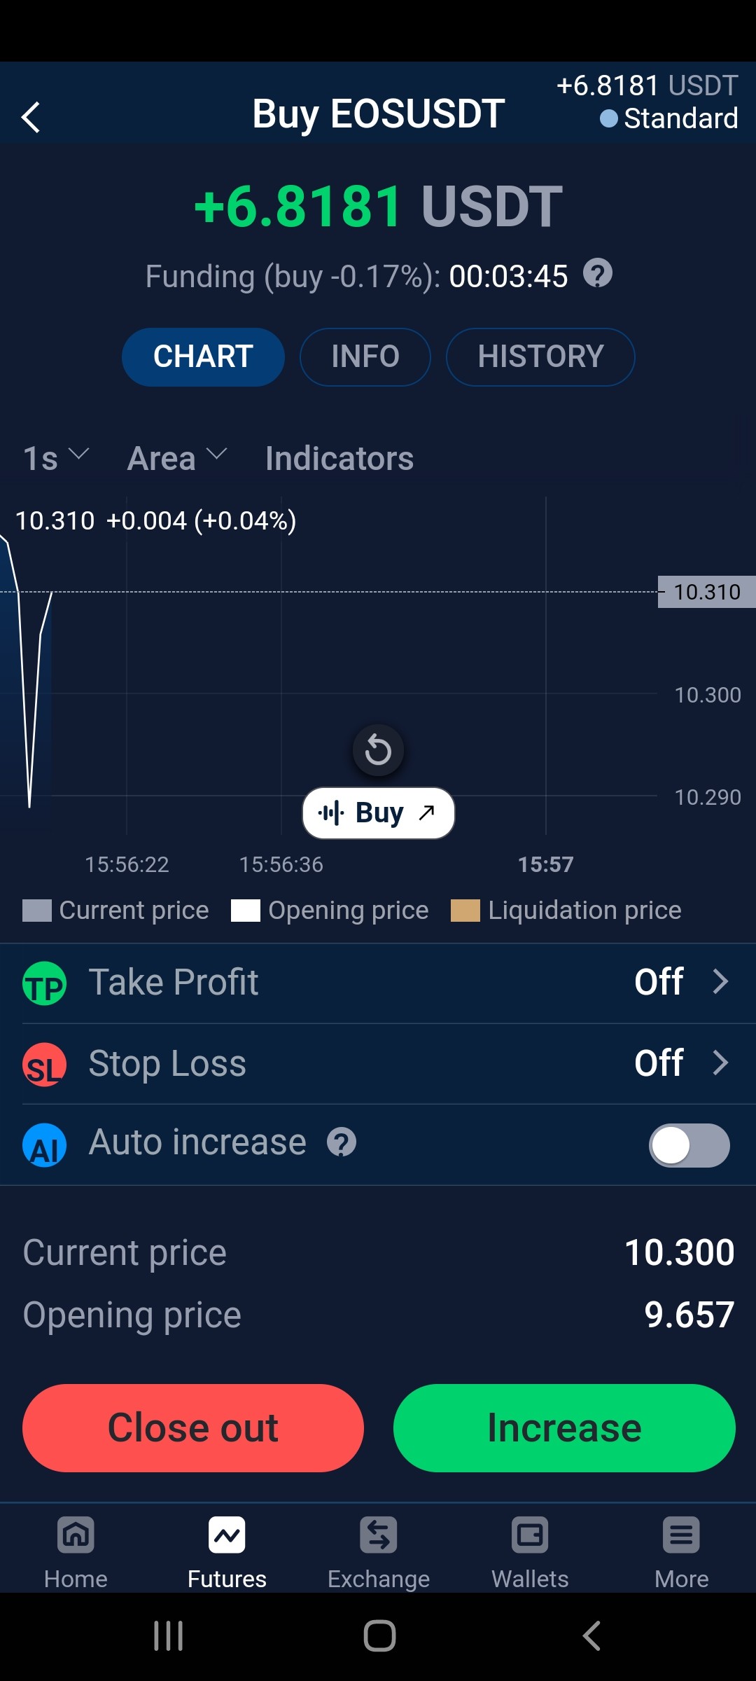Expand Stop Loss settings row
This screenshot has width=756, height=1681.
(x=378, y=1063)
